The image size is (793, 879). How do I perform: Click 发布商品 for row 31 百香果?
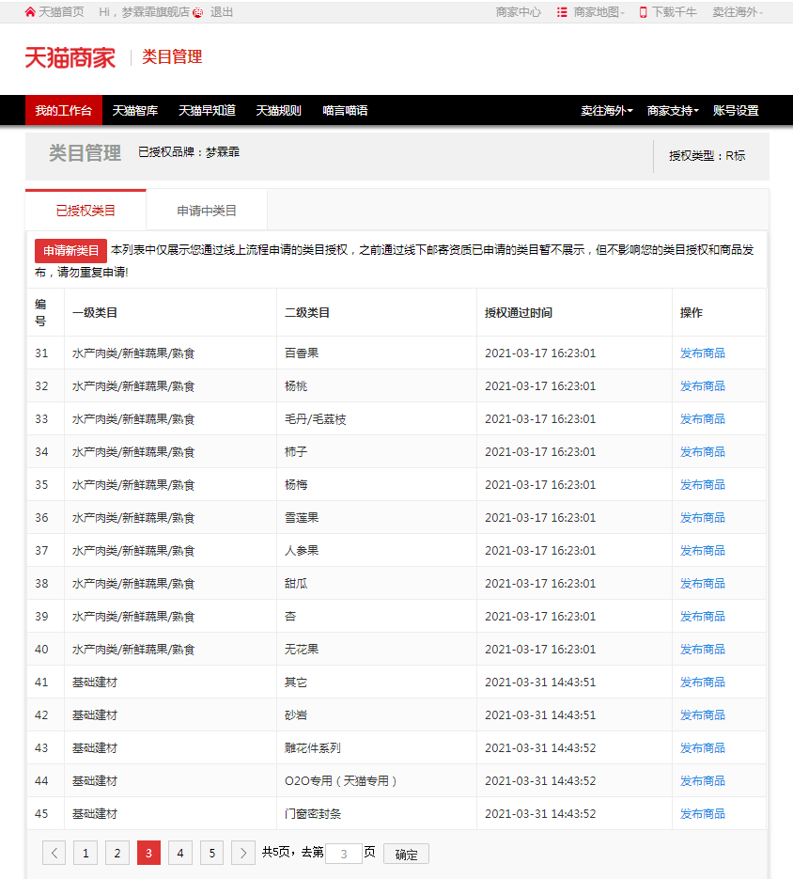[x=703, y=353]
